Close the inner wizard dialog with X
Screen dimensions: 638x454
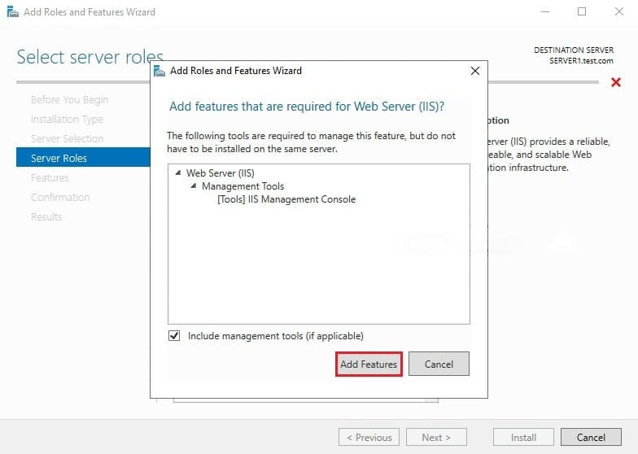(475, 71)
